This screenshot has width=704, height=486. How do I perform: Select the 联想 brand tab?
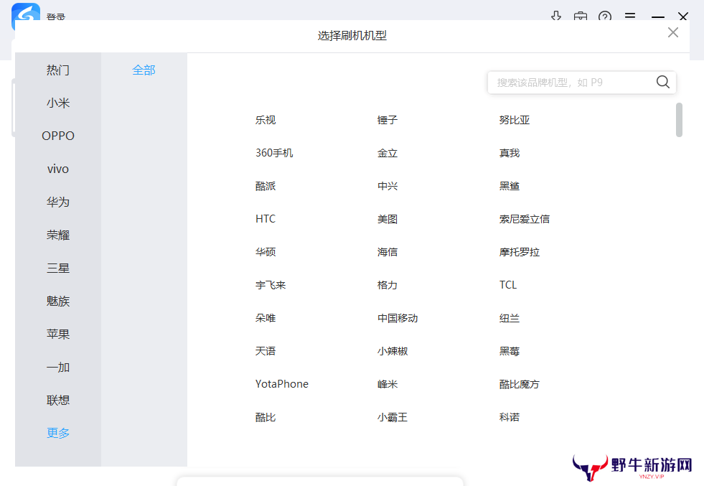coord(58,400)
